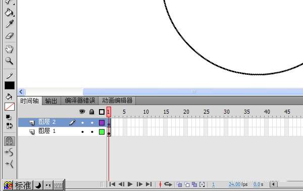
Task: Enable onion skin outlines
Action: 187,184
